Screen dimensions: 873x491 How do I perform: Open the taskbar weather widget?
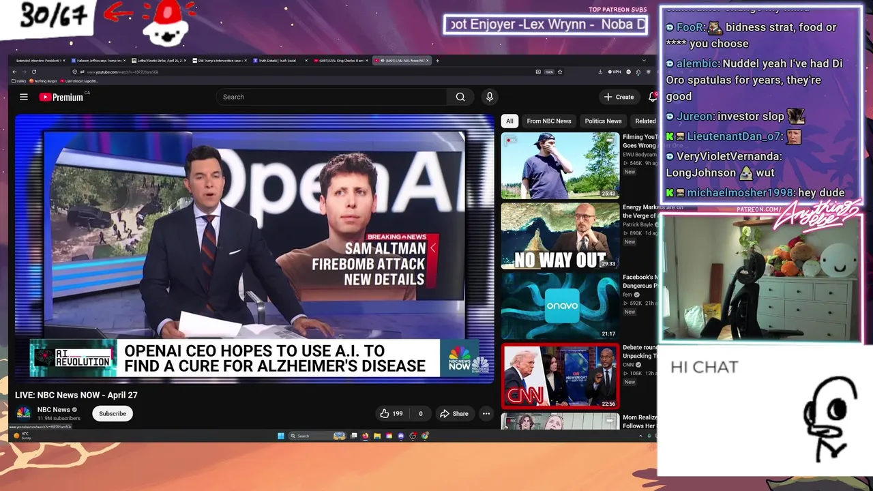pyautogui.click(x=22, y=436)
